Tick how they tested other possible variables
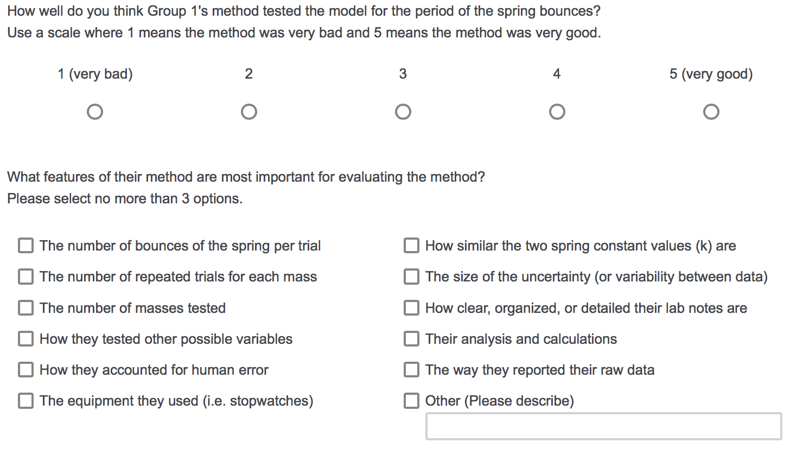Image resolution: width=790 pixels, height=449 pixels. point(26,339)
